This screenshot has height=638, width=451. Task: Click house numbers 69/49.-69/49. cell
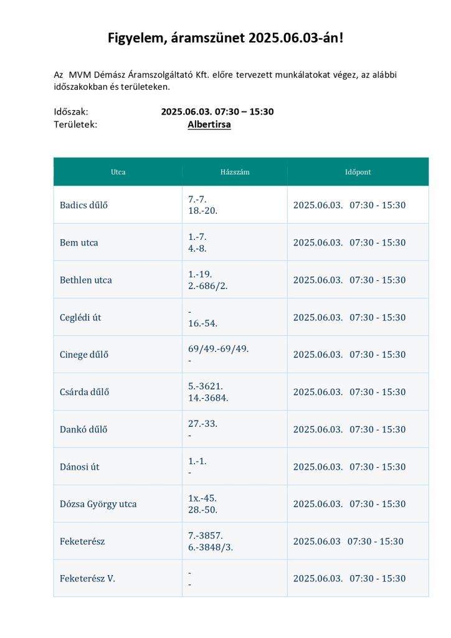(x=218, y=349)
